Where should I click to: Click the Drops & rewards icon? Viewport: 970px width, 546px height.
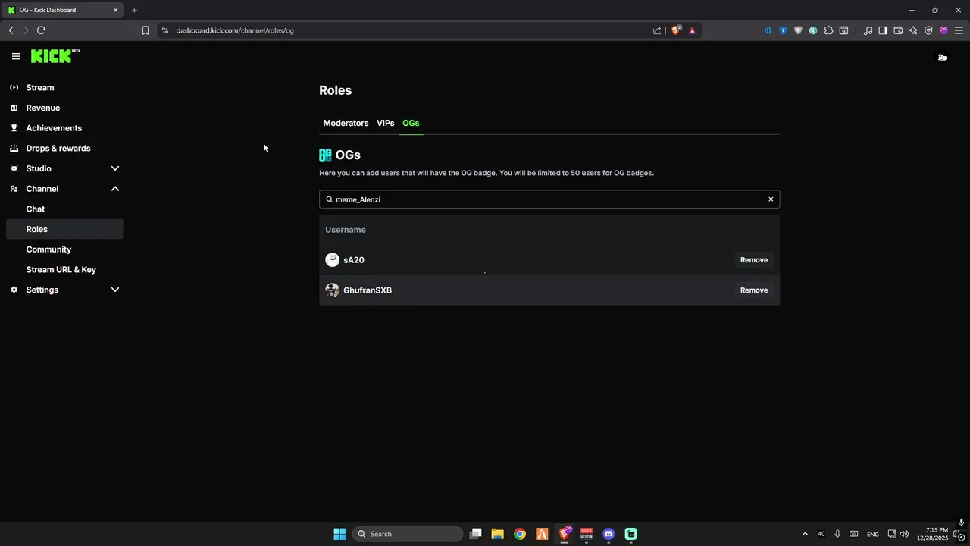coord(14,148)
